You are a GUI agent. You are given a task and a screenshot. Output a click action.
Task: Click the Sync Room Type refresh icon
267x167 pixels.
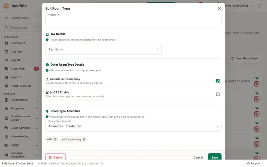(x=233, y=59)
